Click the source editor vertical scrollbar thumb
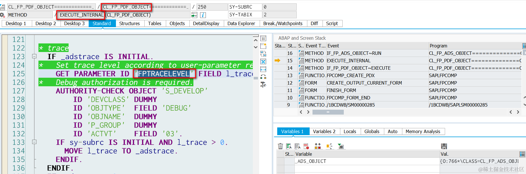Viewport: 526px width, 174px height. coord(256,78)
